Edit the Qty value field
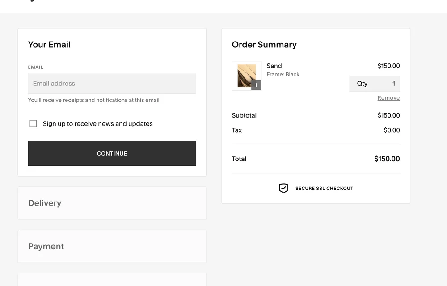The image size is (447, 286). tap(375, 84)
